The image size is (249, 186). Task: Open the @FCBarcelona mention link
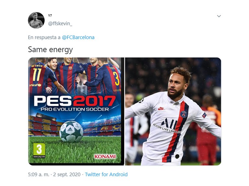pyautogui.click(x=78, y=37)
